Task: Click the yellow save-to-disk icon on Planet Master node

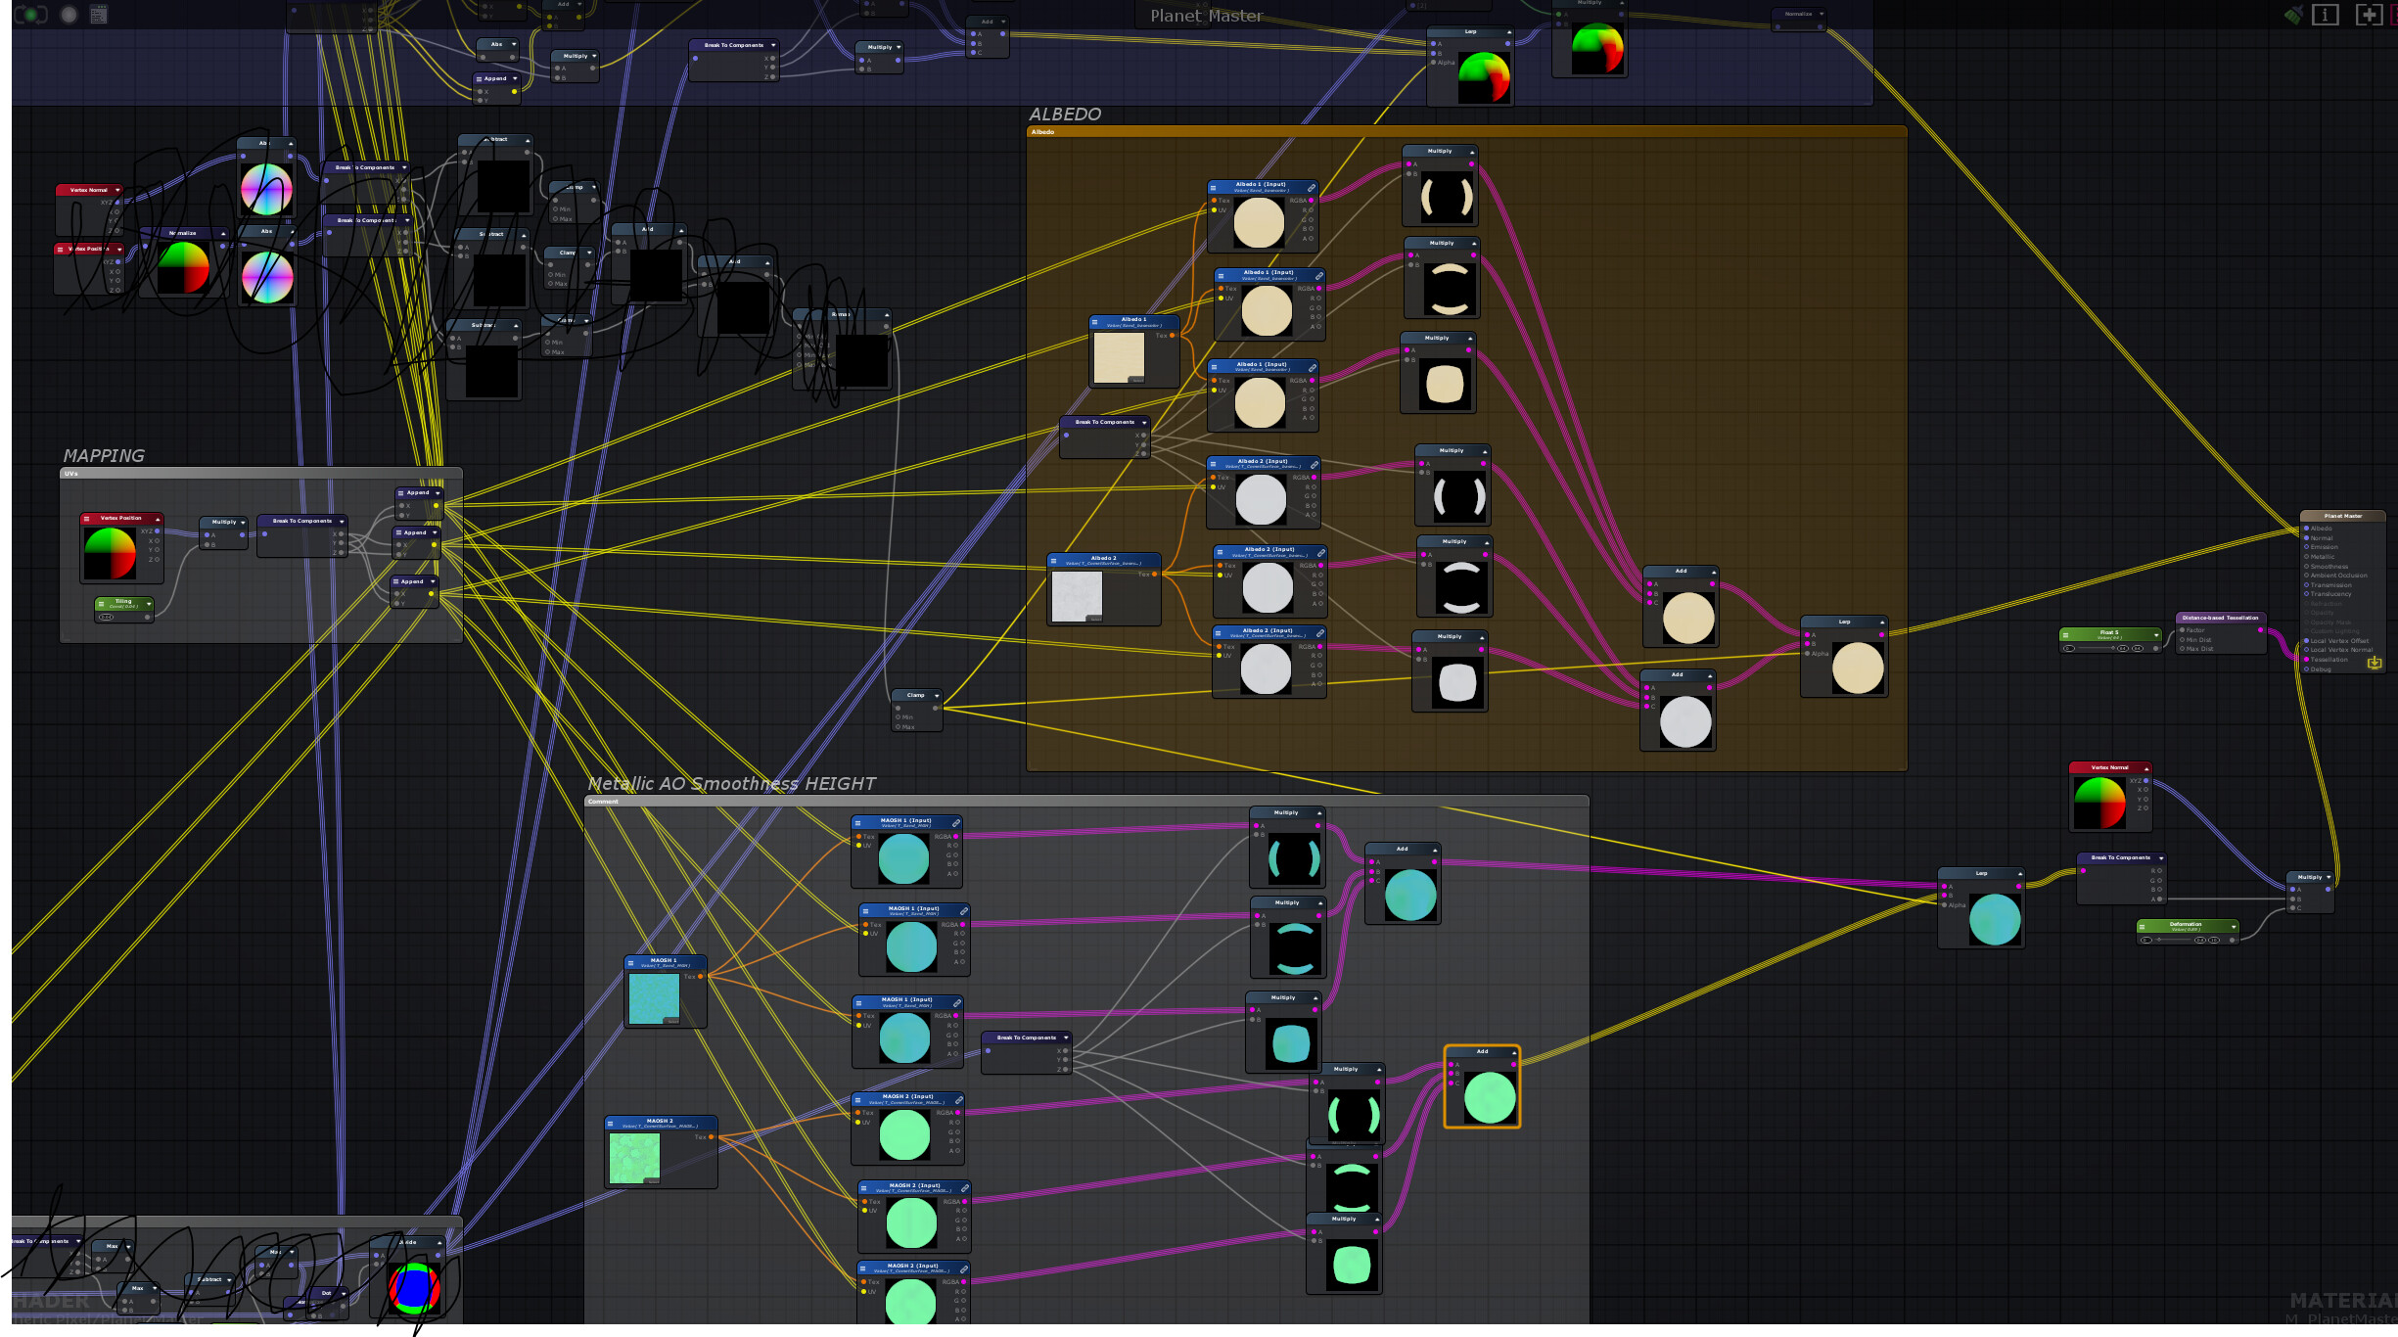Action: pyautogui.click(x=2376, y=664)
